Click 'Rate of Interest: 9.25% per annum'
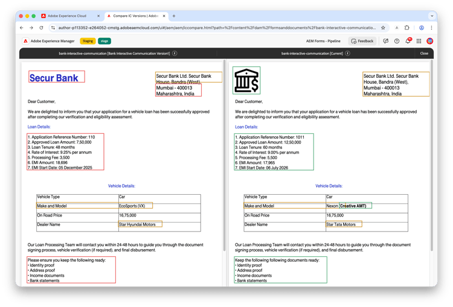This screenshot has height=307, width=453. 60,153
